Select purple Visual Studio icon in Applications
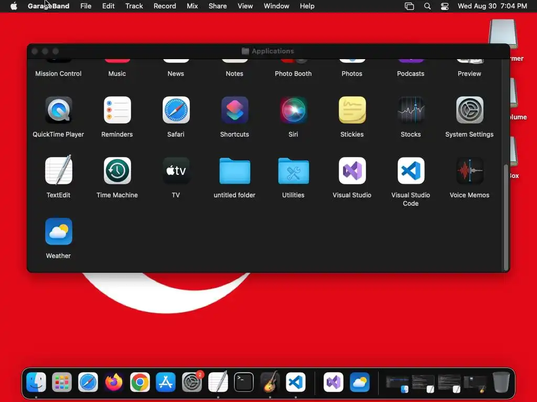 [x=352, y=171]
